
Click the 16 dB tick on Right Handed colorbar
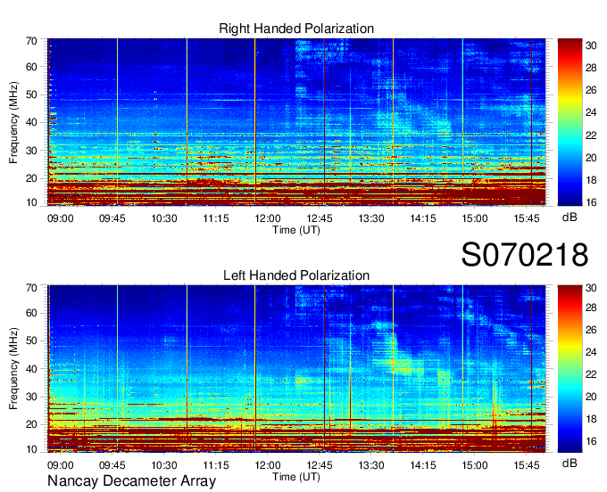[591, 202]
